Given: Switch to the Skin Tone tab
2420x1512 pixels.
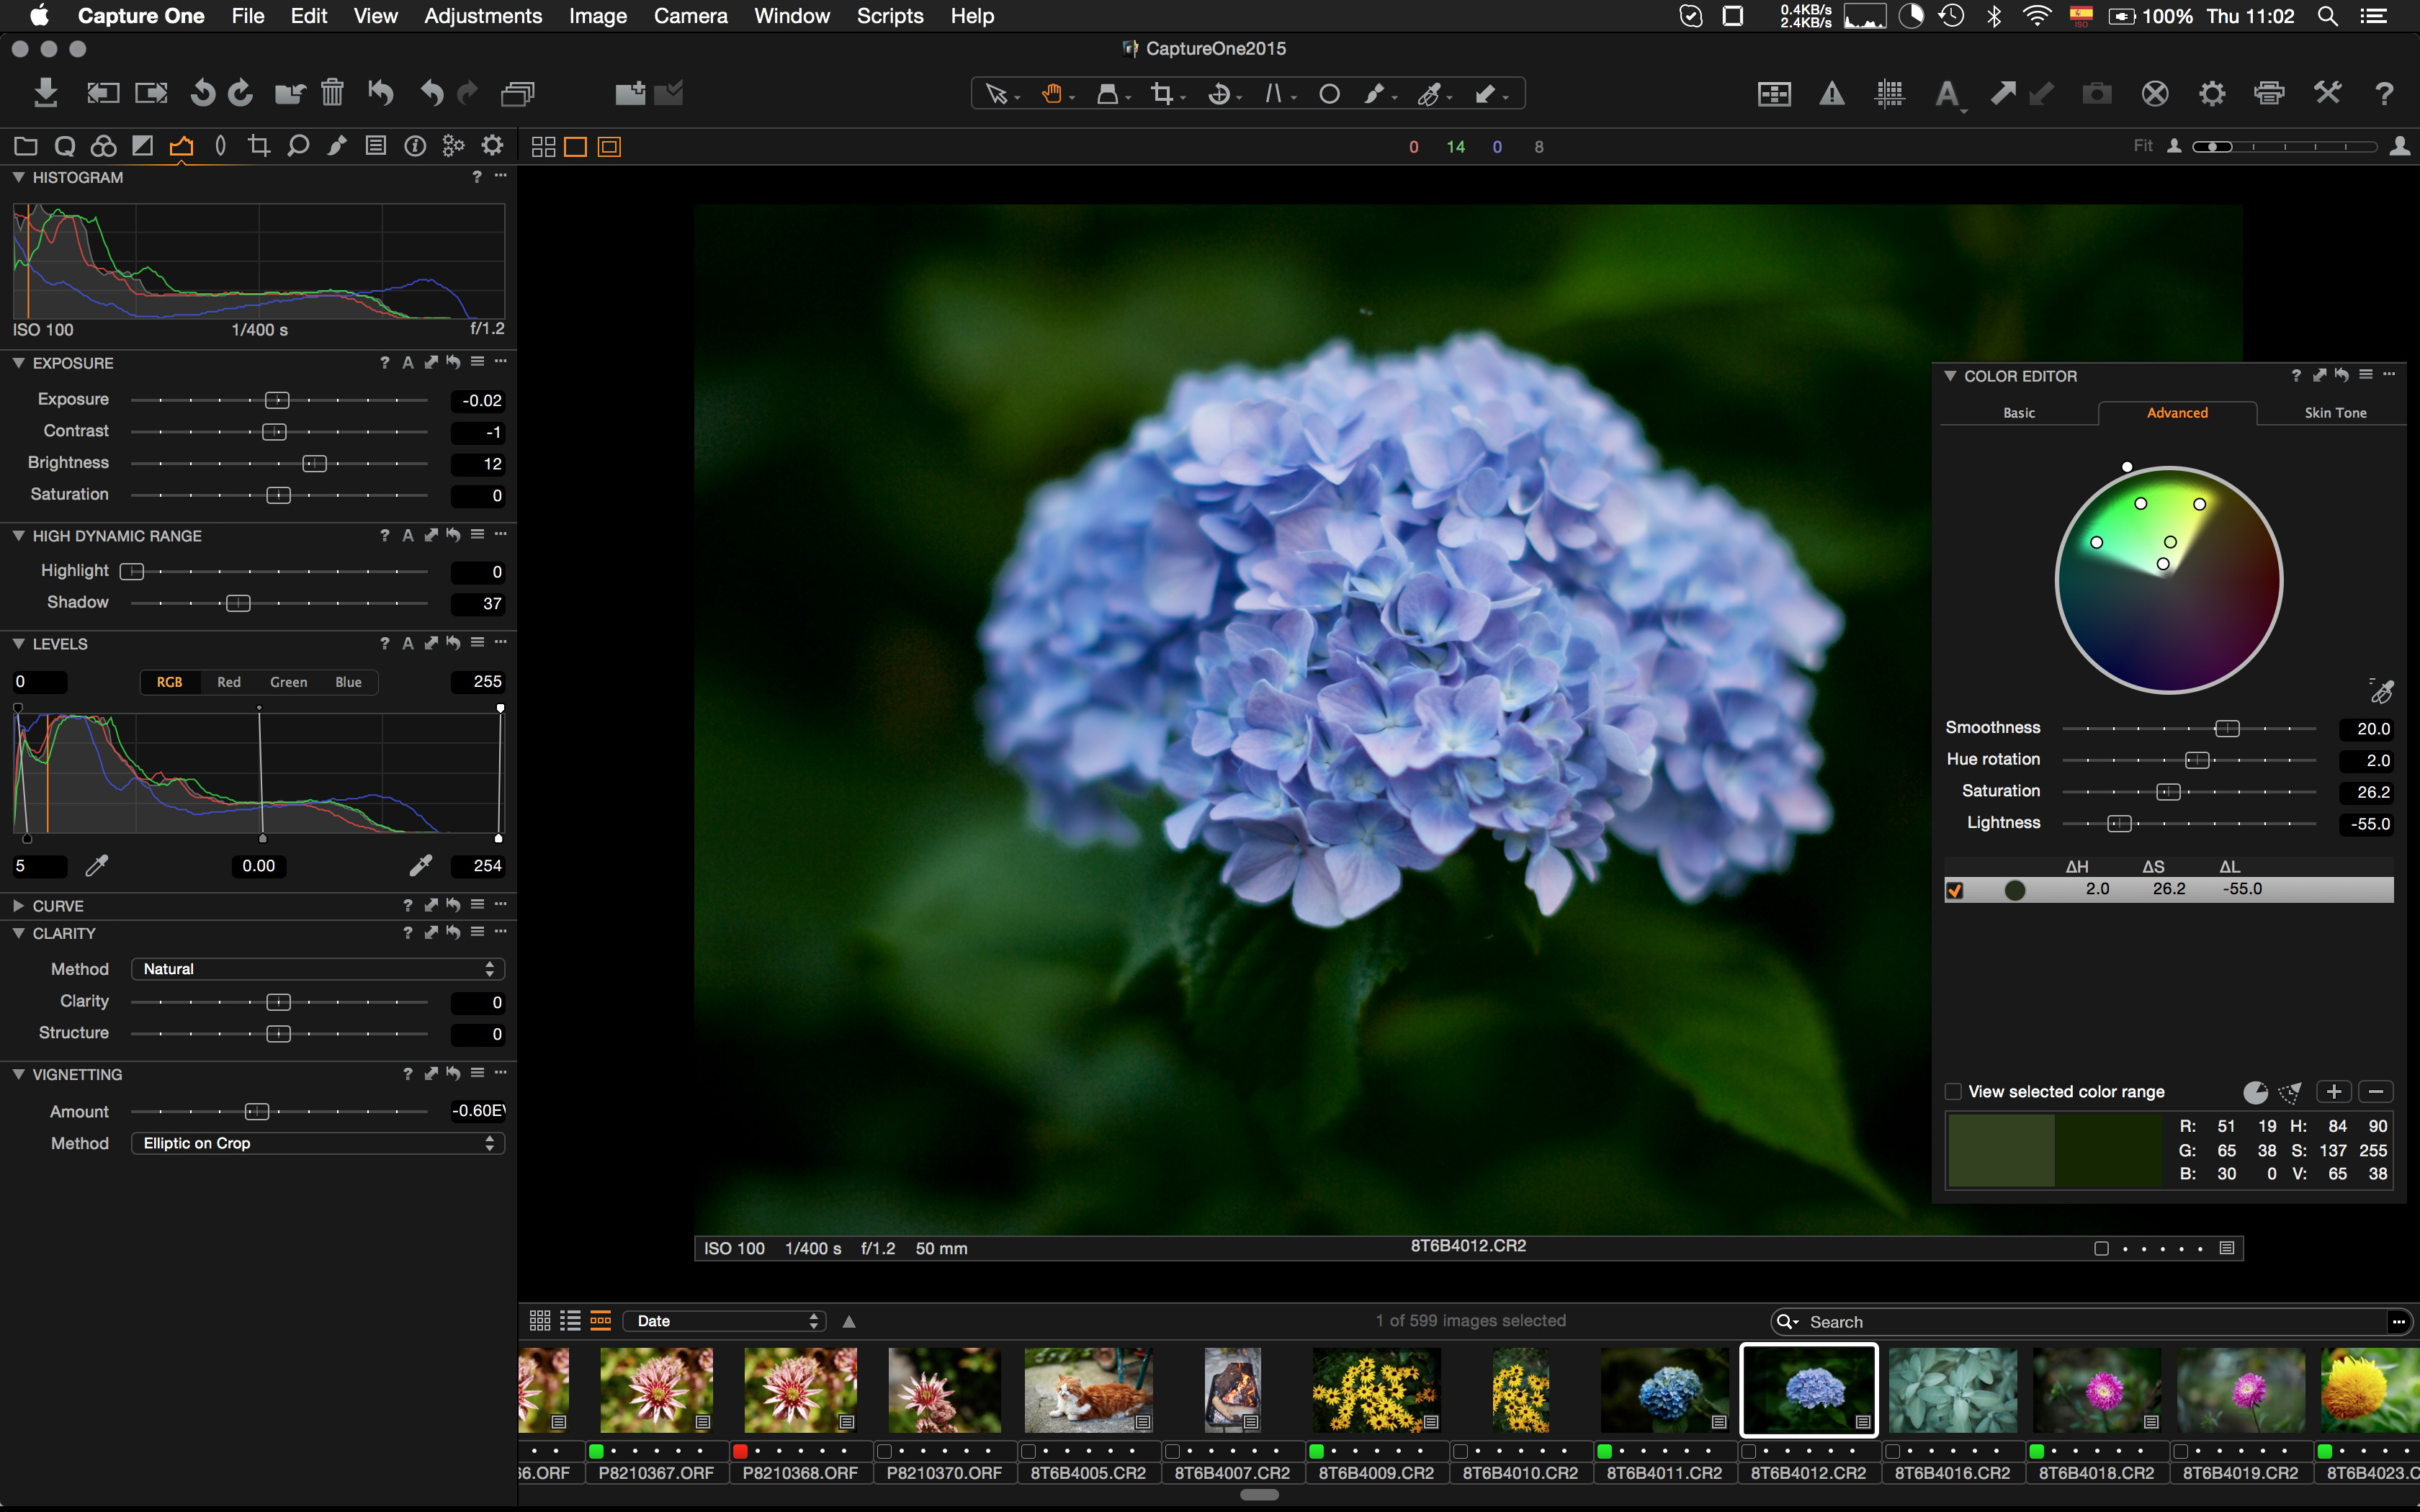Looking at the screenshot, I should [2334, 413].
